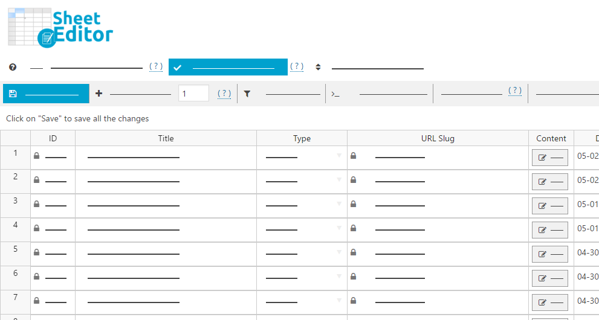Click the URL Slug lock icon in row 3
Viewport: 599px width, 320px height.
[354, 204]
